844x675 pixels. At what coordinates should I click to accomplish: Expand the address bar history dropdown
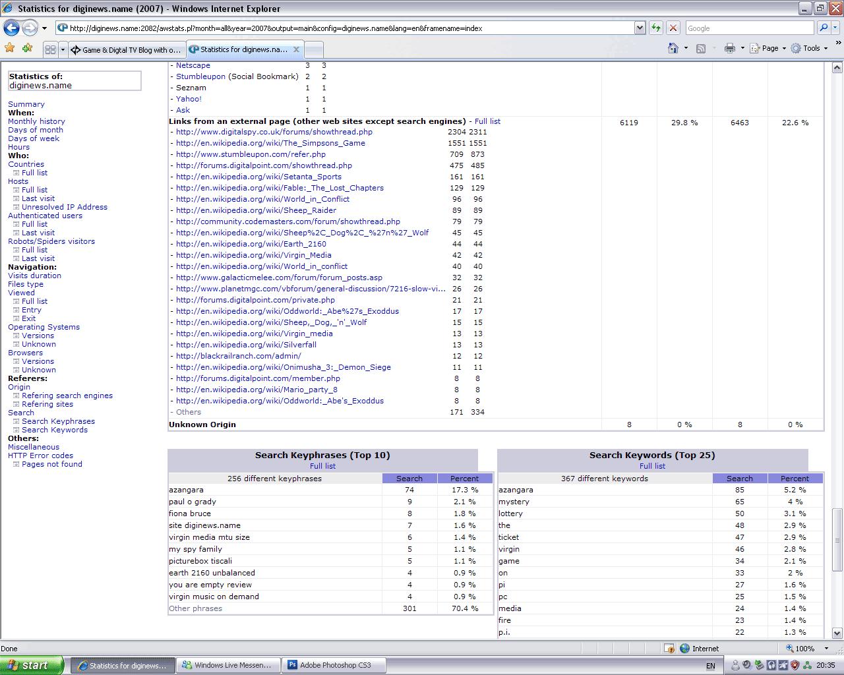tap(640, 28)
